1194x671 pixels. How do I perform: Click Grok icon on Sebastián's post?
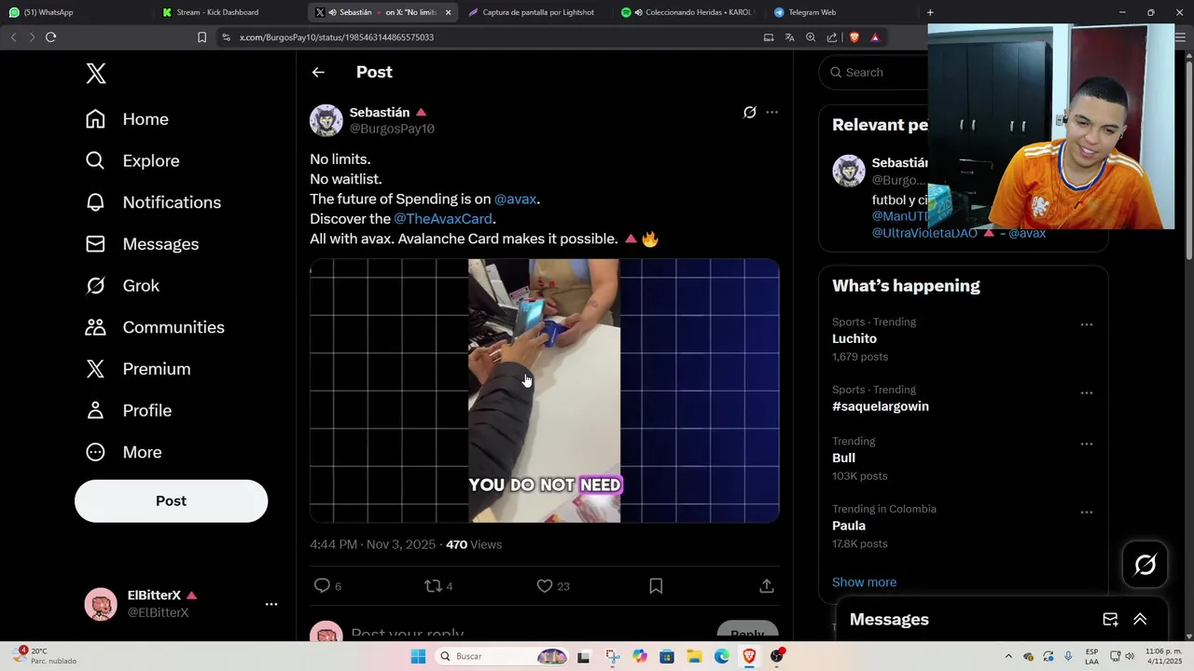click(x=749, y=113)
